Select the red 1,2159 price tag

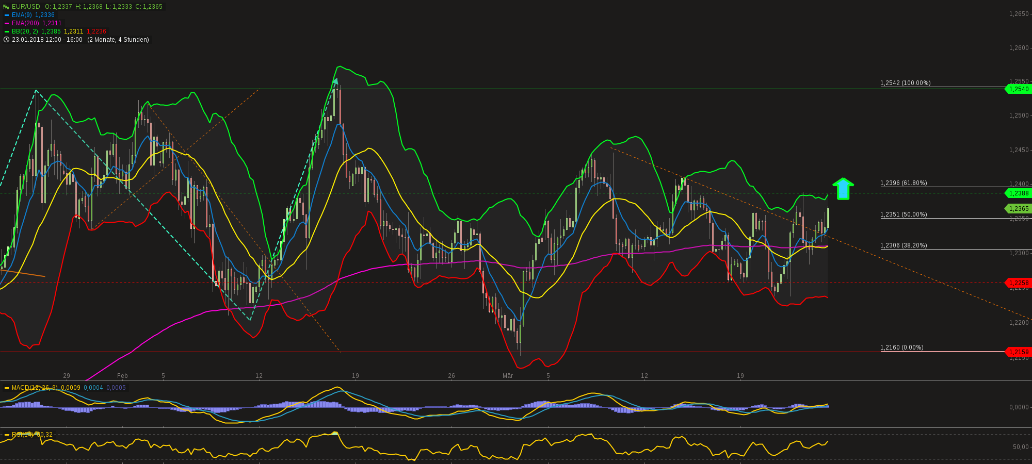(1018, 352)
